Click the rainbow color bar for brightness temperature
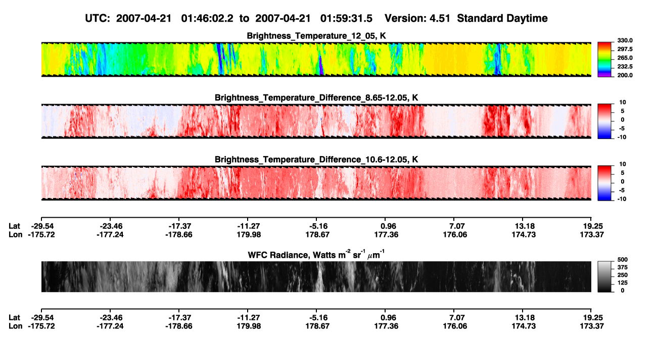 (604, 59)
